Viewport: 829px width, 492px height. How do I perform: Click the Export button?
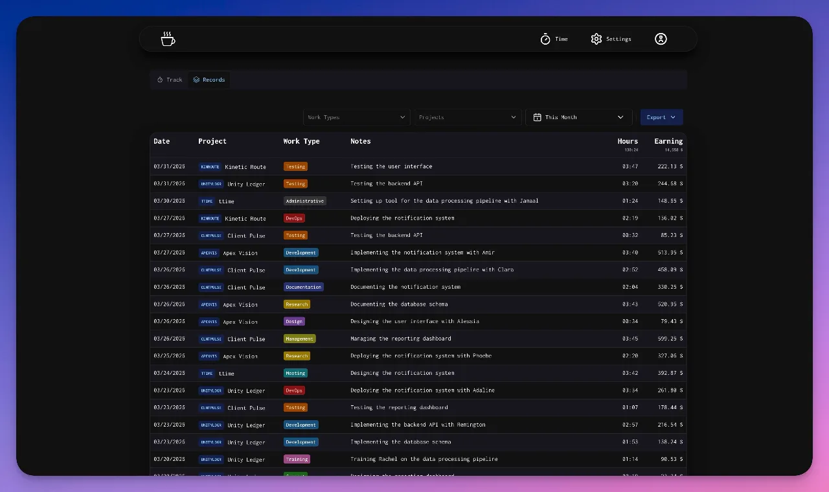click(661, 117)
